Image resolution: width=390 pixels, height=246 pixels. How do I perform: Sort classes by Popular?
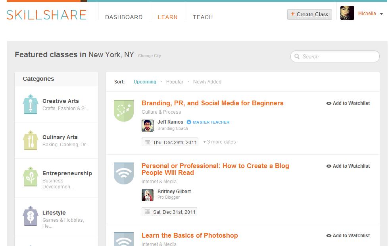click(x=175, y=82)
